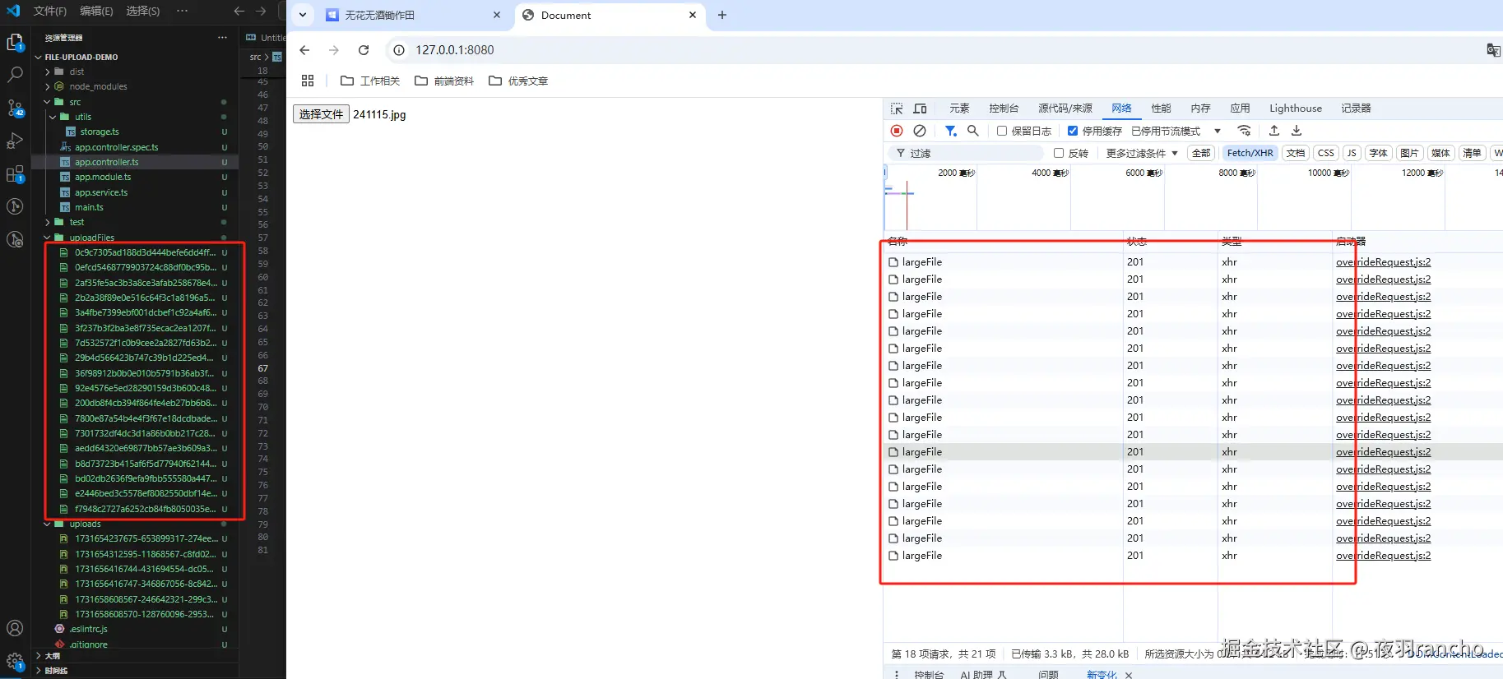Open 工作相关 bookmark folder
Image resolution: width=1503 pixels, height=679 pixels.
(369, 81)
